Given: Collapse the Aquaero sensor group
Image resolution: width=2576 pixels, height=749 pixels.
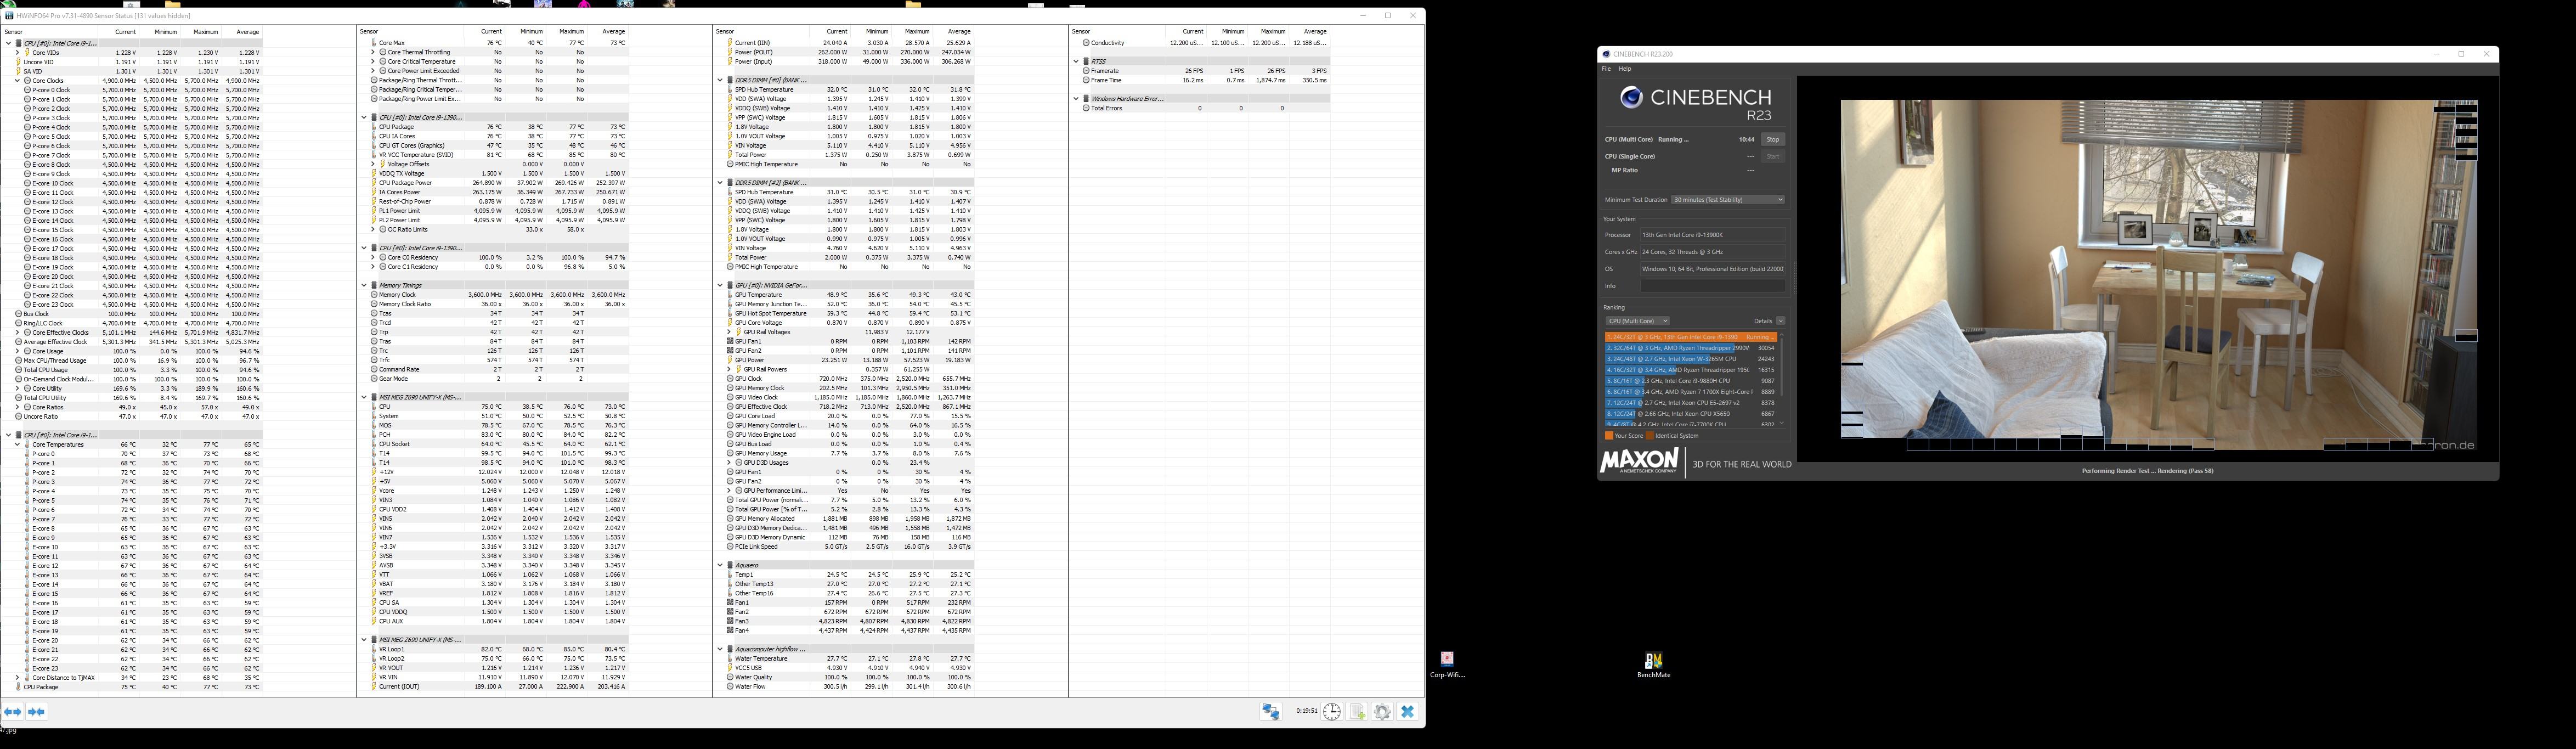Looking at the screenshot, I should [719, 565].
